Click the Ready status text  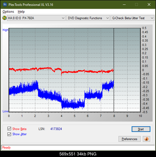[x=7, y=148]
